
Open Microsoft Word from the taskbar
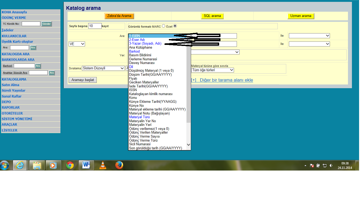(86, 165)
